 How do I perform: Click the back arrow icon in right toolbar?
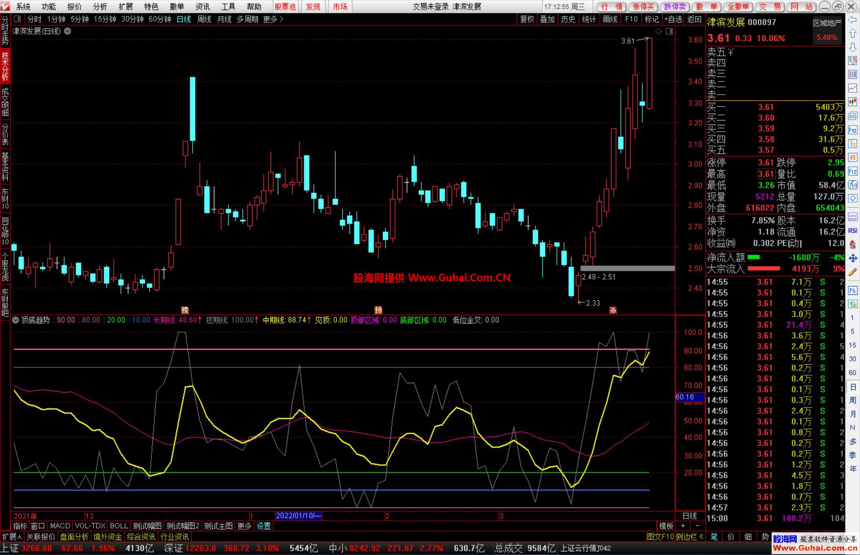pyautogui.click(x=852, y=19)
